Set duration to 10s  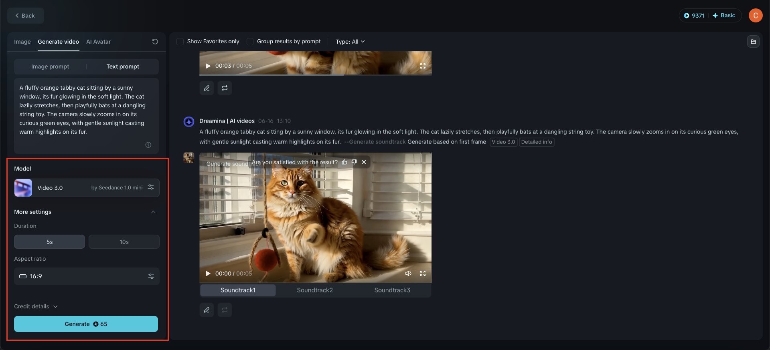[x=124, y=242]
